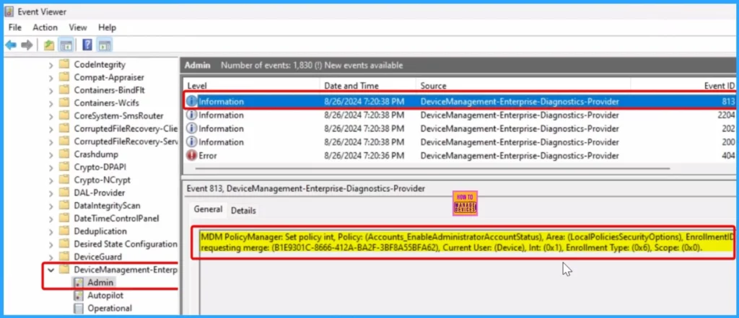Click the DeviceGuard folder icon
This screenshot has height=318, width=739.
tap(64, 257)
